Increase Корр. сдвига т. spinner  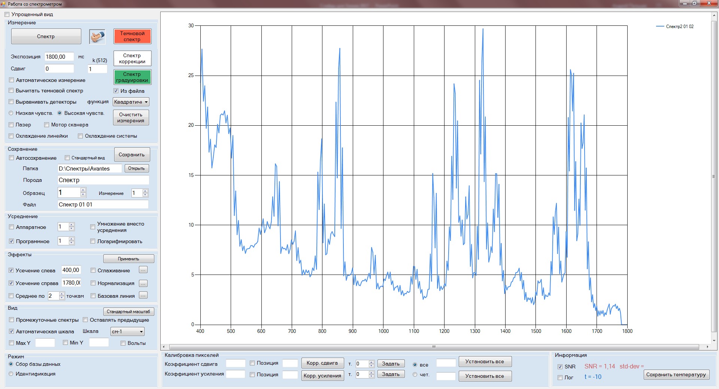[371, 362]
